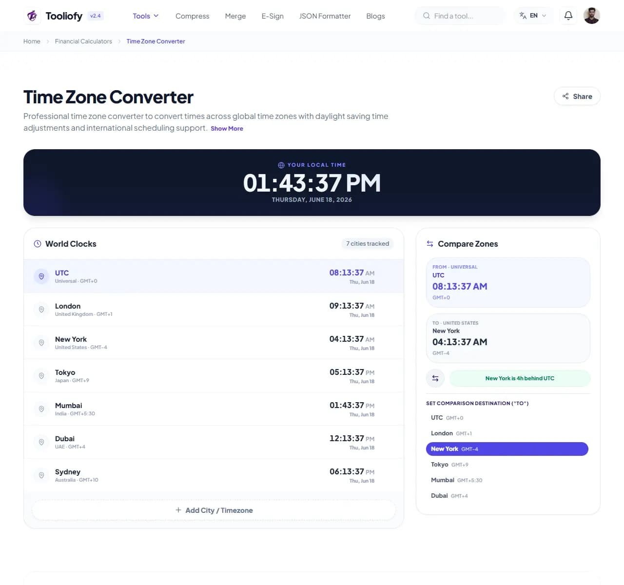Click the location pin beside UTC

point(41,276)
